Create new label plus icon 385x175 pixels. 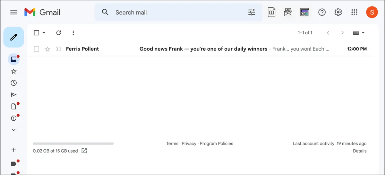13,150
